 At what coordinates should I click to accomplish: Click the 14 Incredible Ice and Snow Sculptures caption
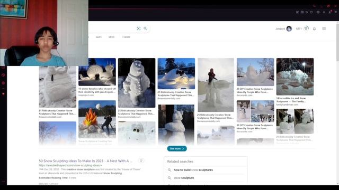291,100
